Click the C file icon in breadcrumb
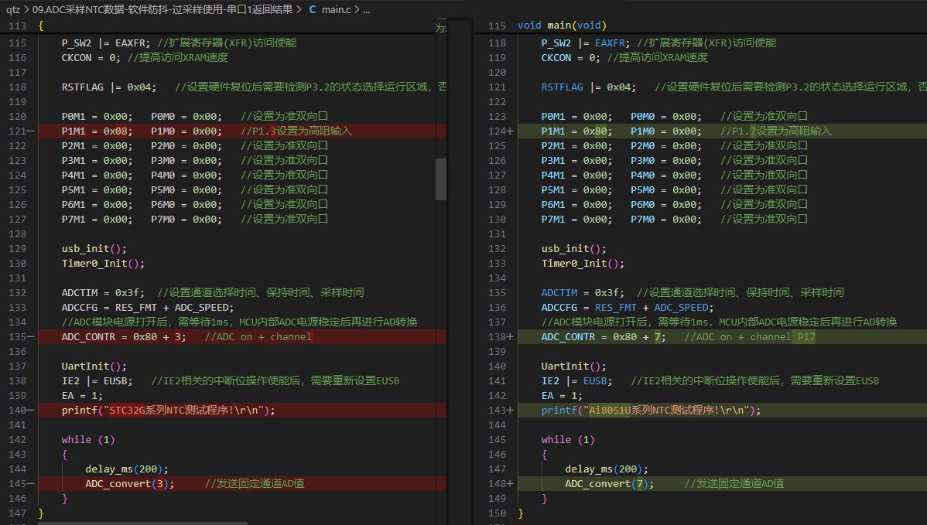 point(312,10)
